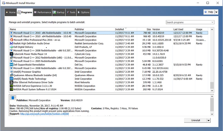Screen dimensions: 223x131
Task: Sort by the Size column header
Action: coord(144,29)
